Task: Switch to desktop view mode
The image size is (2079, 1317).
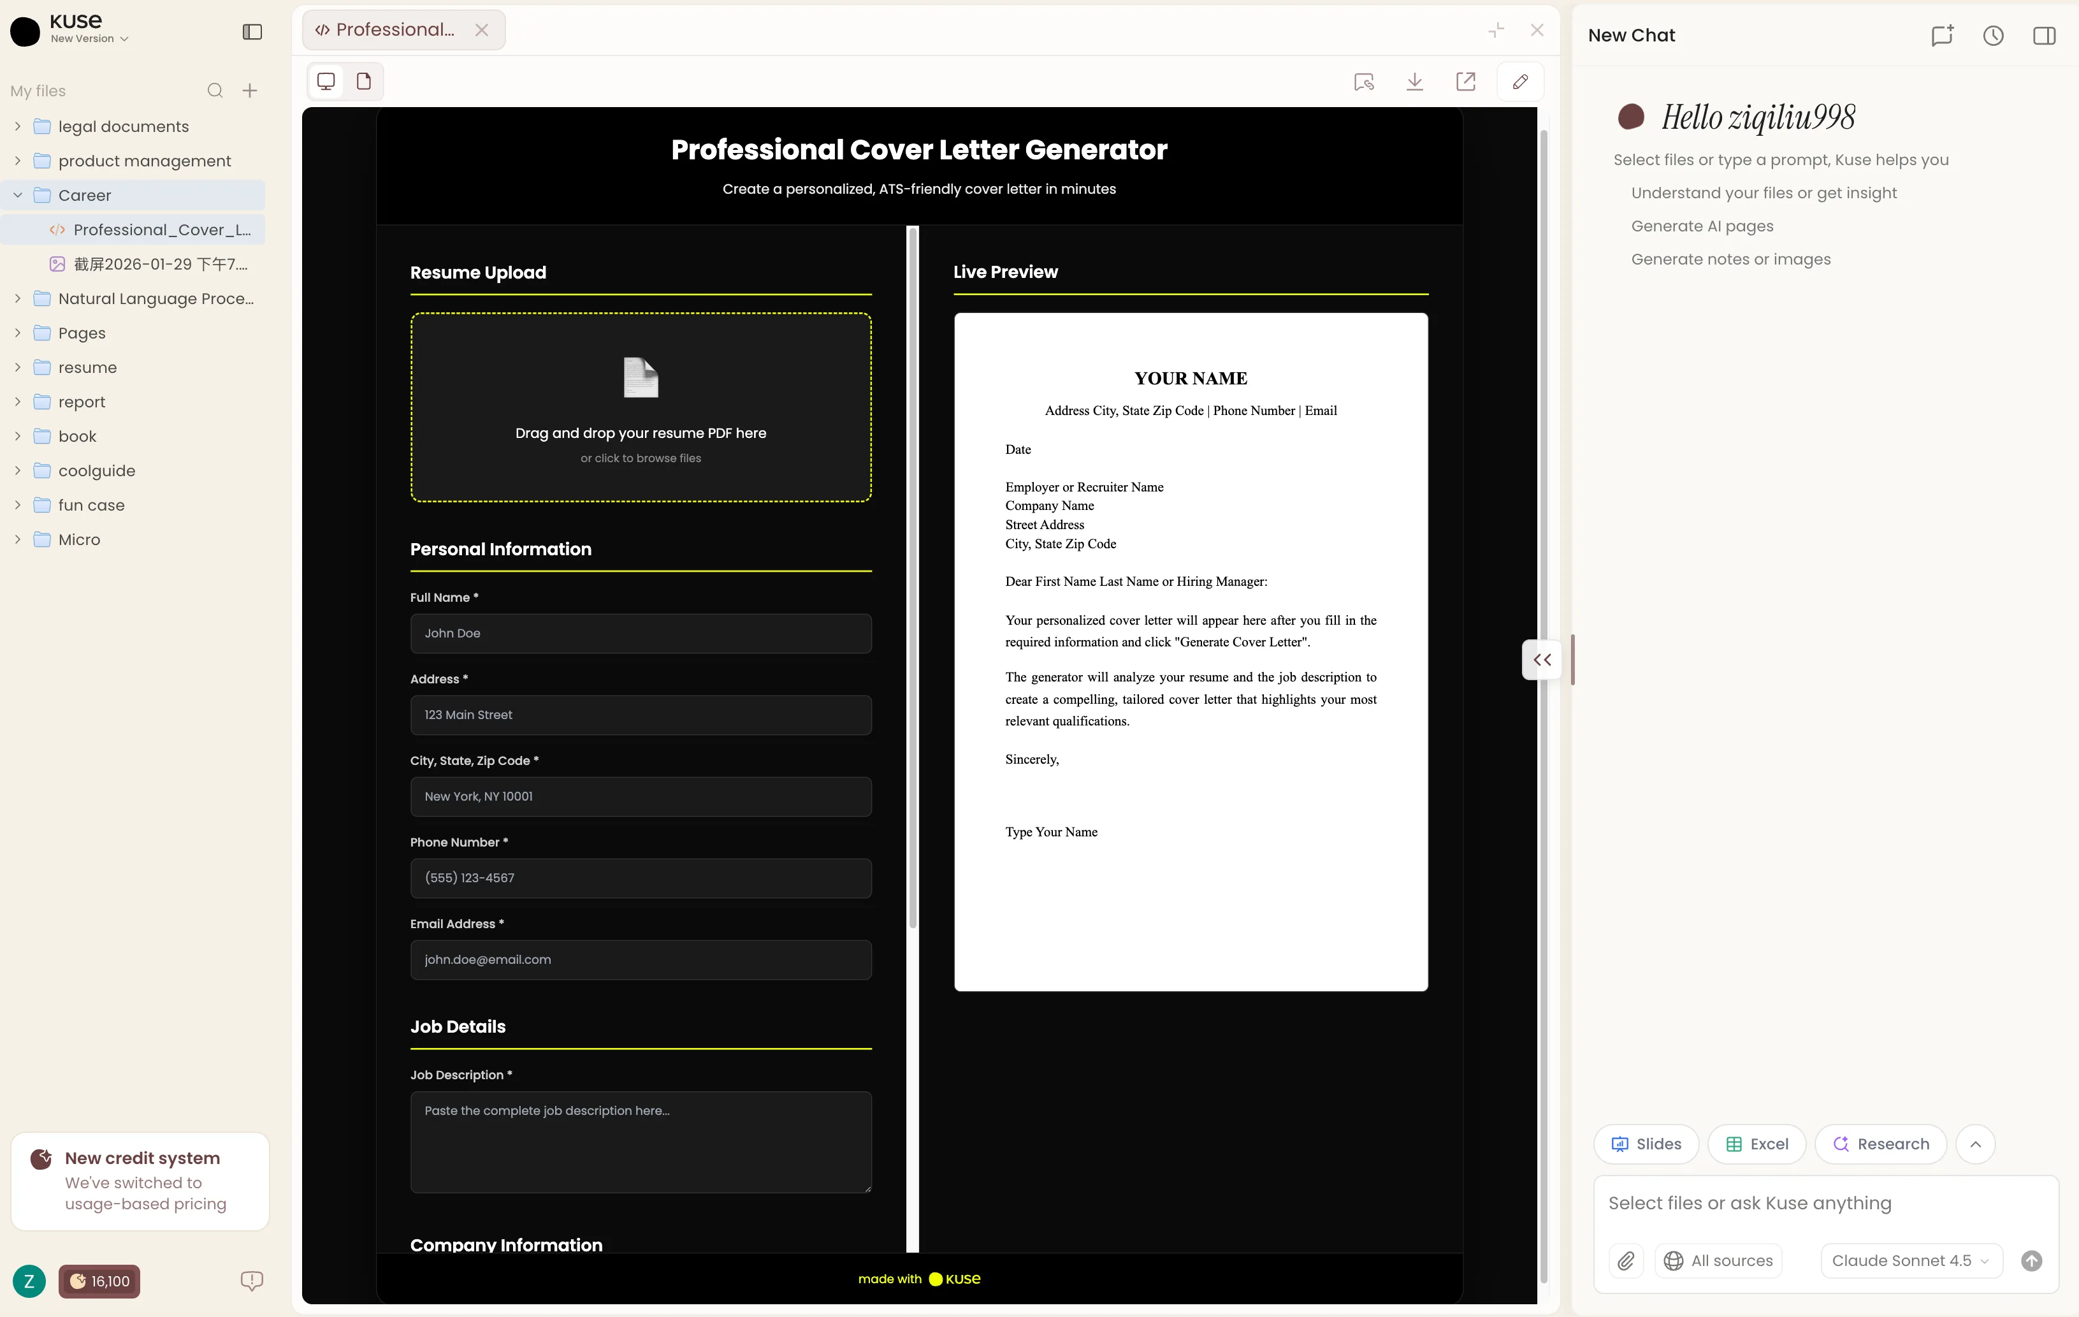Action: pyautogui.click(x=326, y=81)
